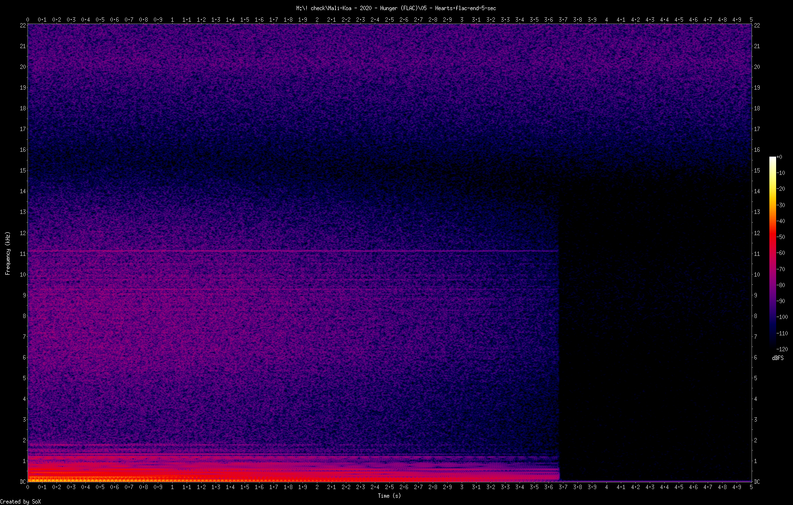
Task: Click the "0.5" tick on the top time axis
Action: 100,20
